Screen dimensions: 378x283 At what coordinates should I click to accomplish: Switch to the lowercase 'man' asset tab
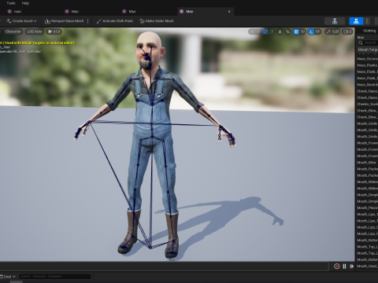pos(17,12)
